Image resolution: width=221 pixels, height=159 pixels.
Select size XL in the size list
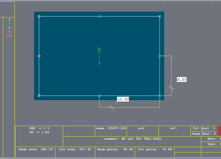[x=9, y=31]
